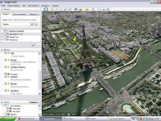Click the Галерея button
This screenshot has height=121, width=161.
(34, 102)
